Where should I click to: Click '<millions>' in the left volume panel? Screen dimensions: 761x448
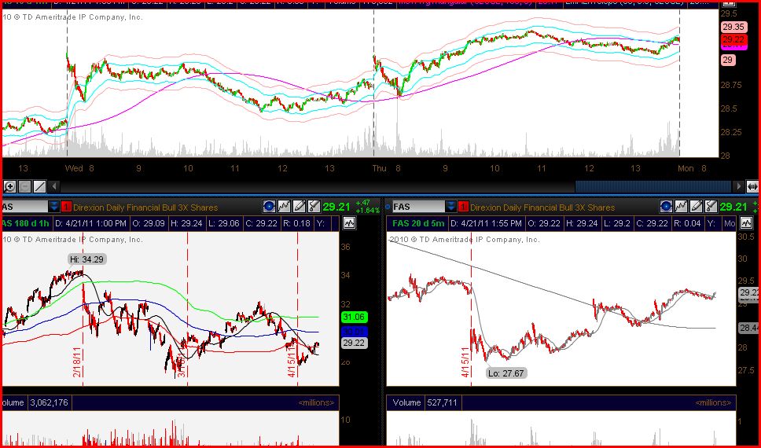coord(316,403)
